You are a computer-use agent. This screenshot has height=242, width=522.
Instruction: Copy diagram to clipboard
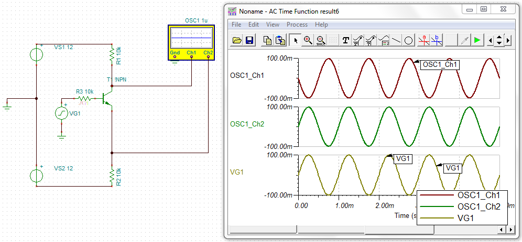click(x=267, y=40)
